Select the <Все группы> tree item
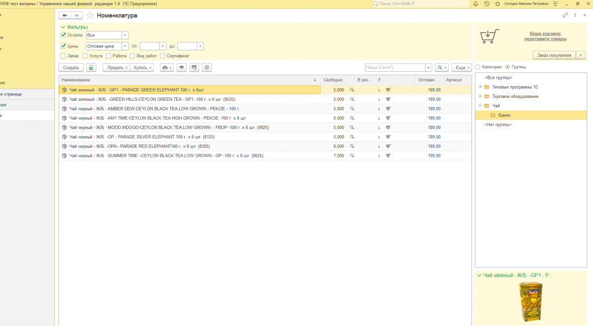 pyautogui.click(x=499, y=78)
